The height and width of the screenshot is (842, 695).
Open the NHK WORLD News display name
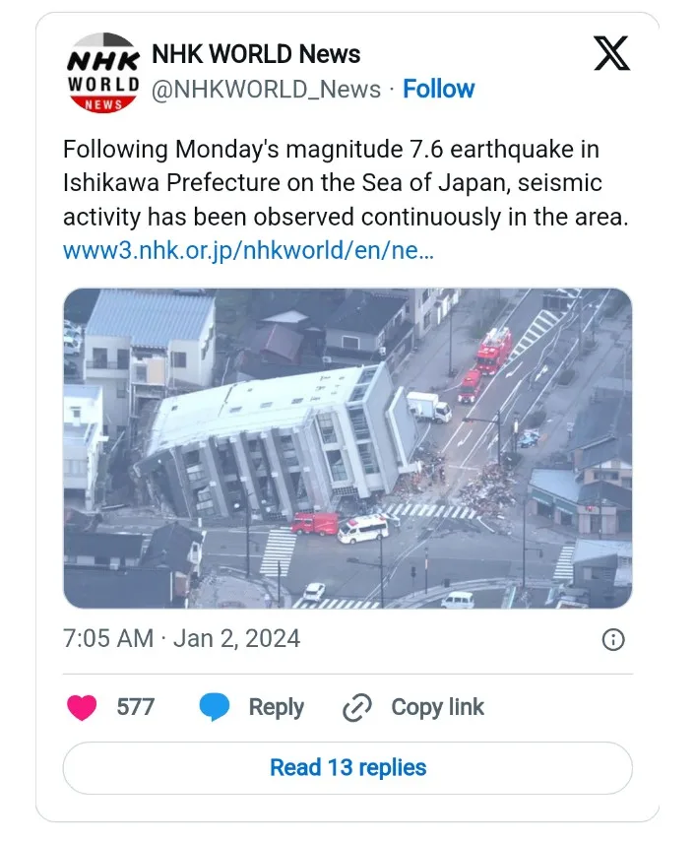(x=256, y=54)
